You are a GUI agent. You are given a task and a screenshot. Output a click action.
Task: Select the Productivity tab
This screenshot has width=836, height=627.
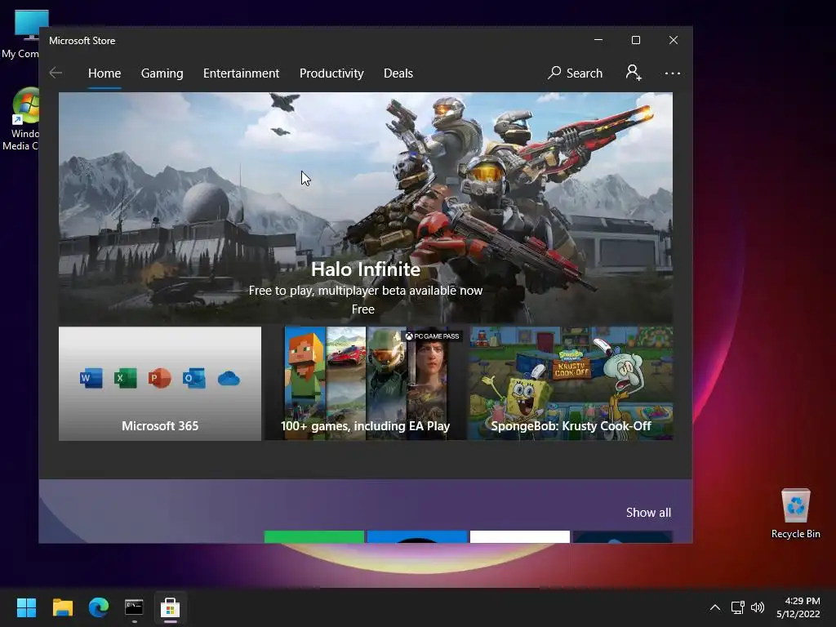pos(331,73)
